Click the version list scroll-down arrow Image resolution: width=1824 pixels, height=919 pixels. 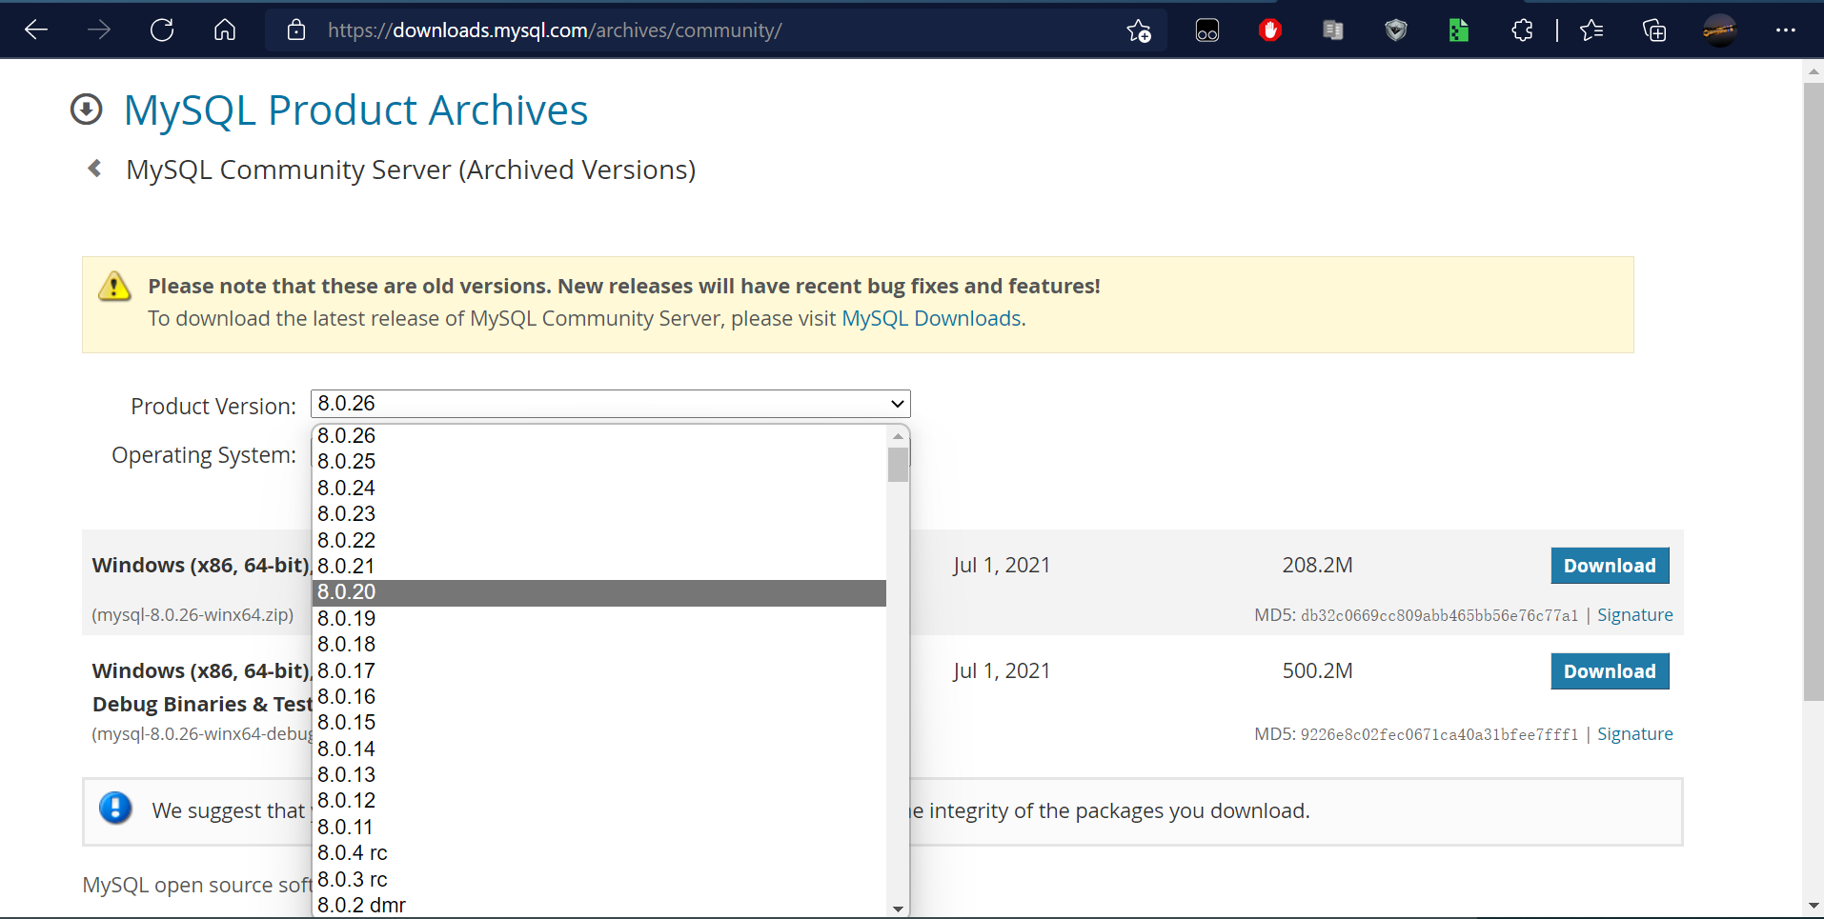click(x=898, y=908)
